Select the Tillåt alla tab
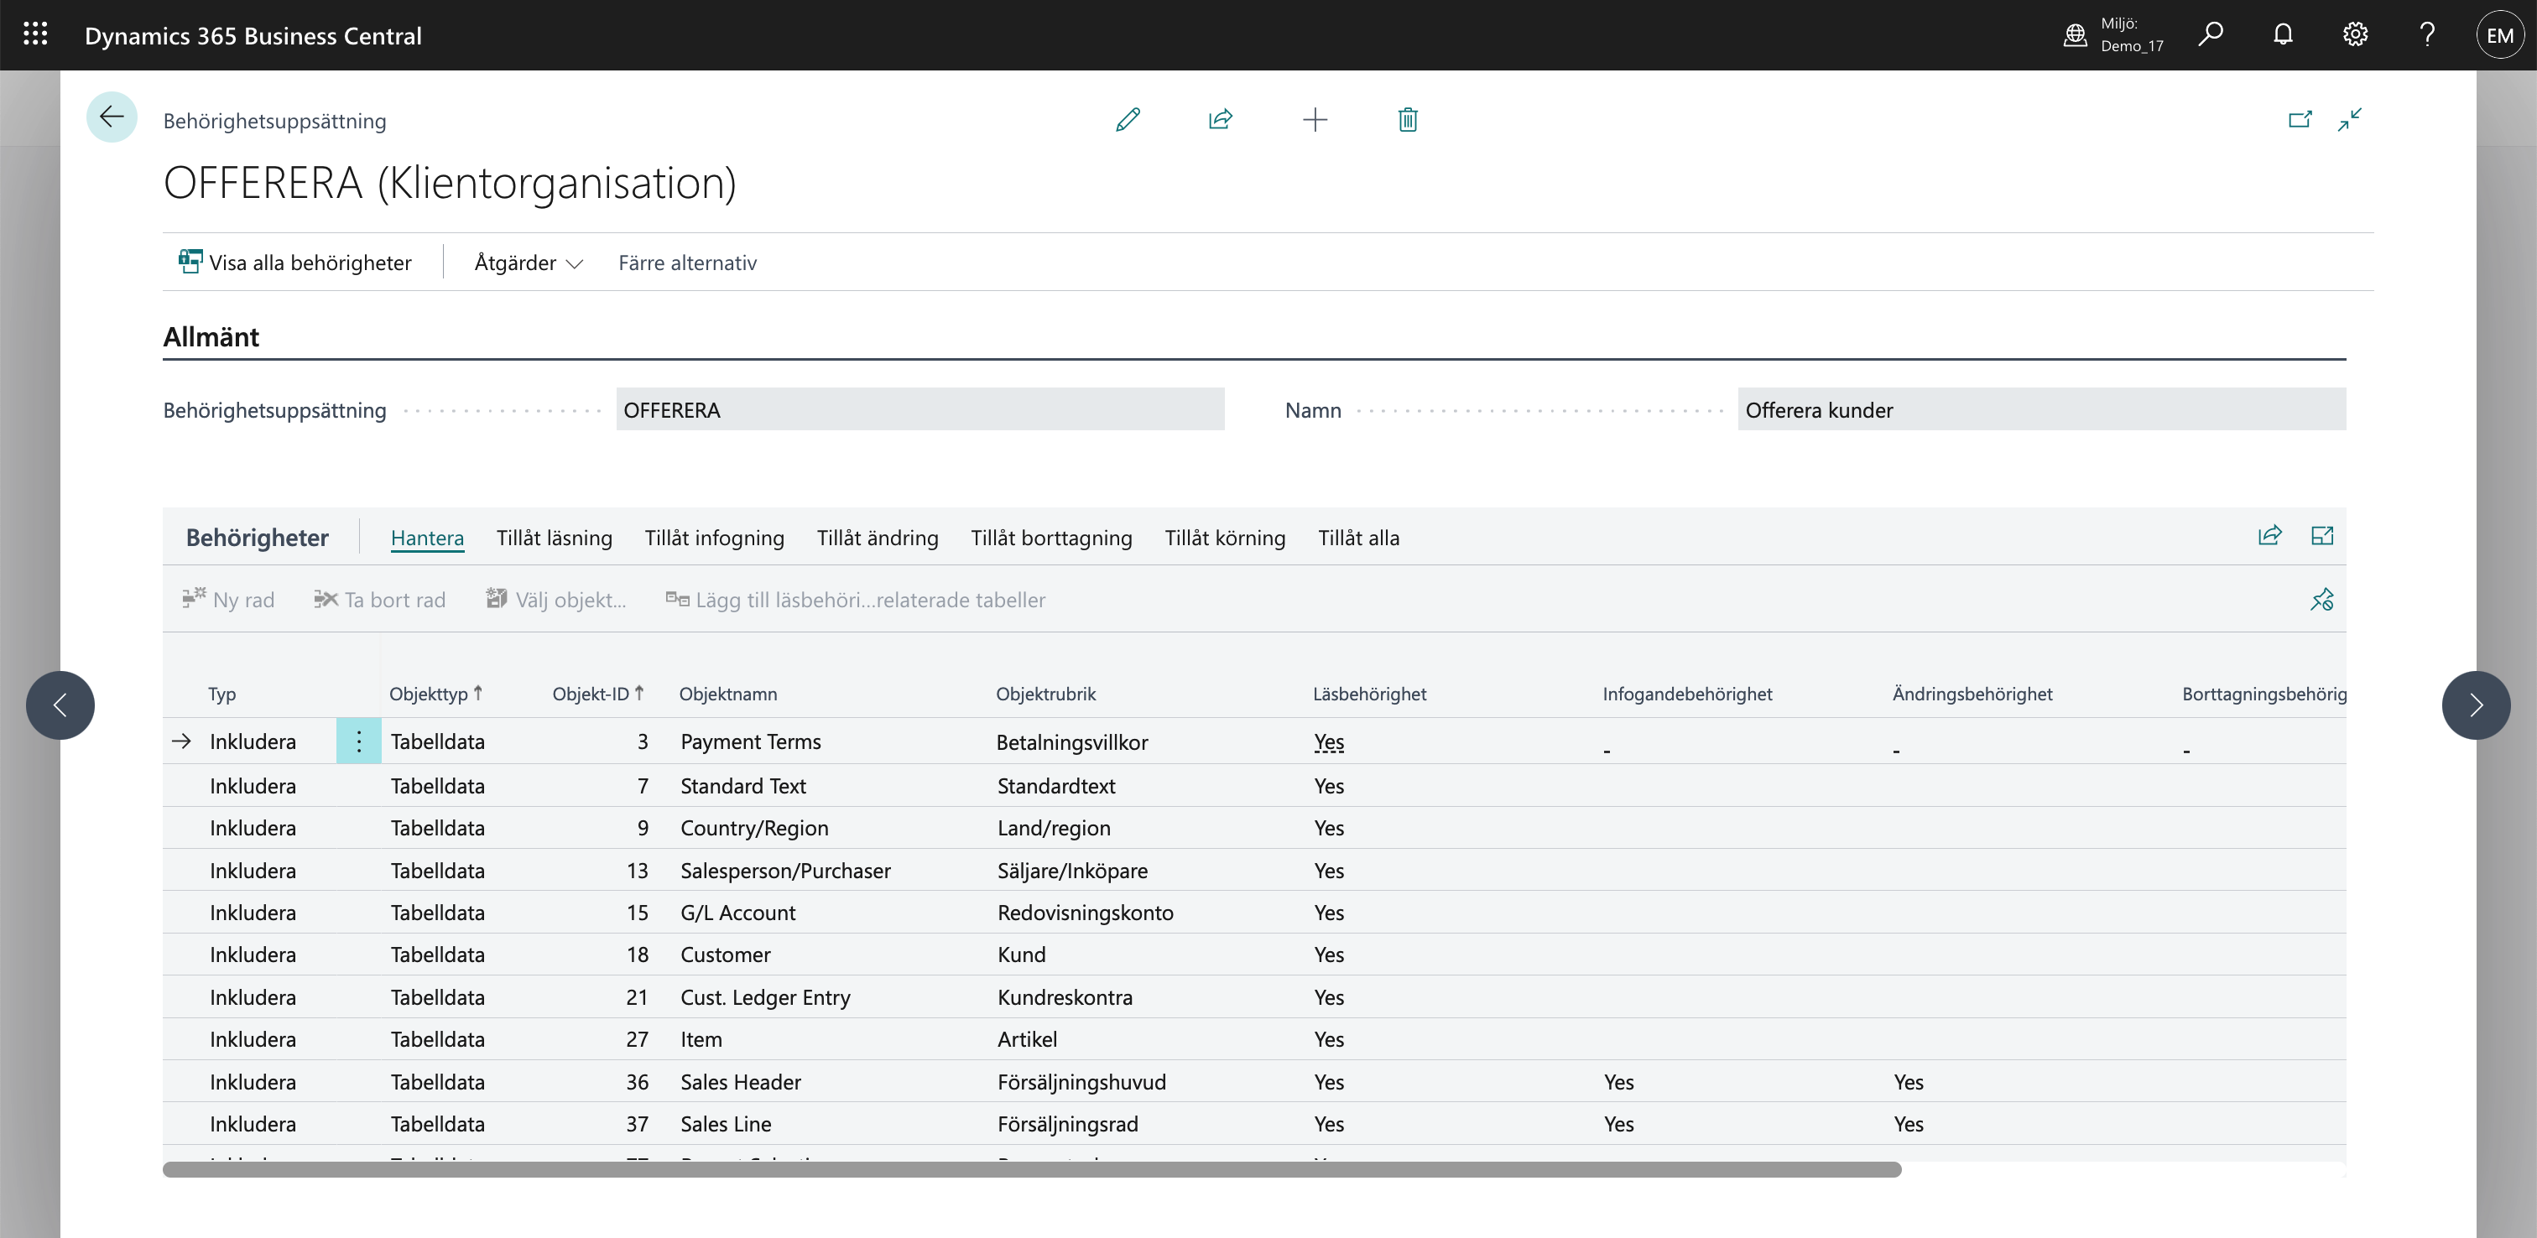 [1358, 538]
